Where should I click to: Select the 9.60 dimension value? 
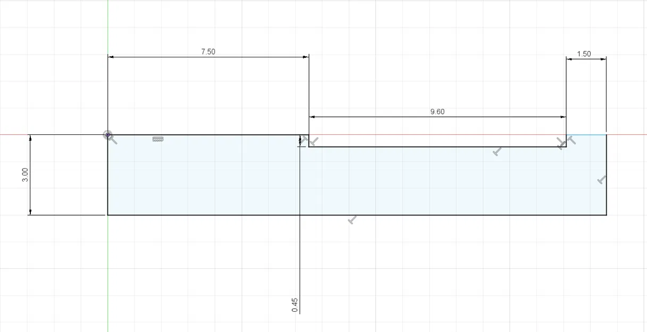tap(437, 112)
